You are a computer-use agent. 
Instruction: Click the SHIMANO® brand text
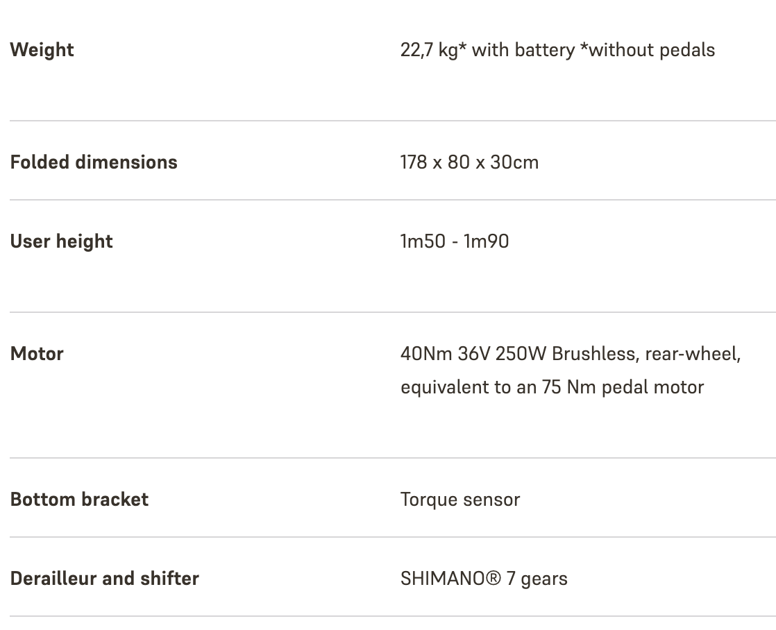click(450, 579)
